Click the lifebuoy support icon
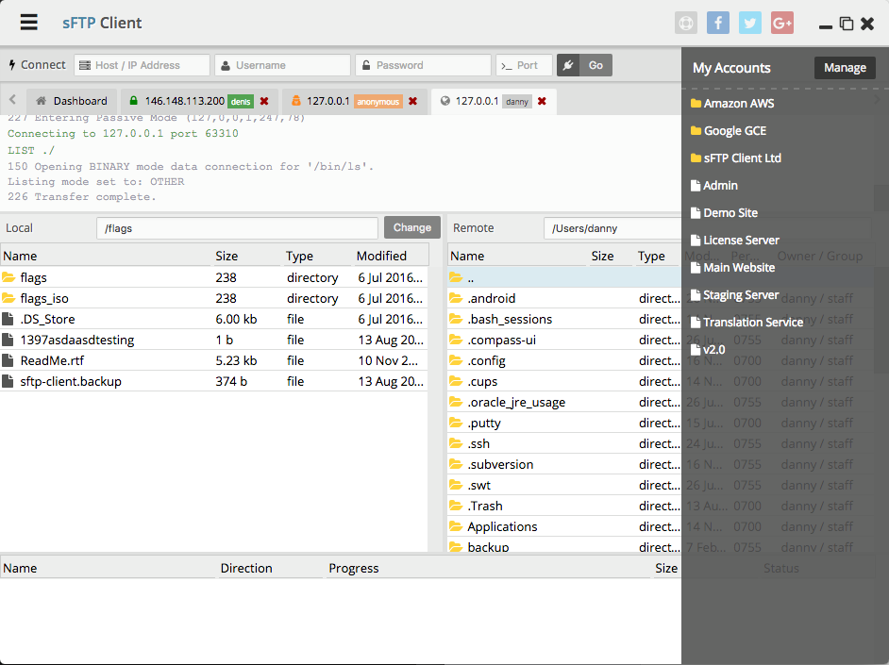The width and height of the screenshot is (889, 665). click(685, 23)
